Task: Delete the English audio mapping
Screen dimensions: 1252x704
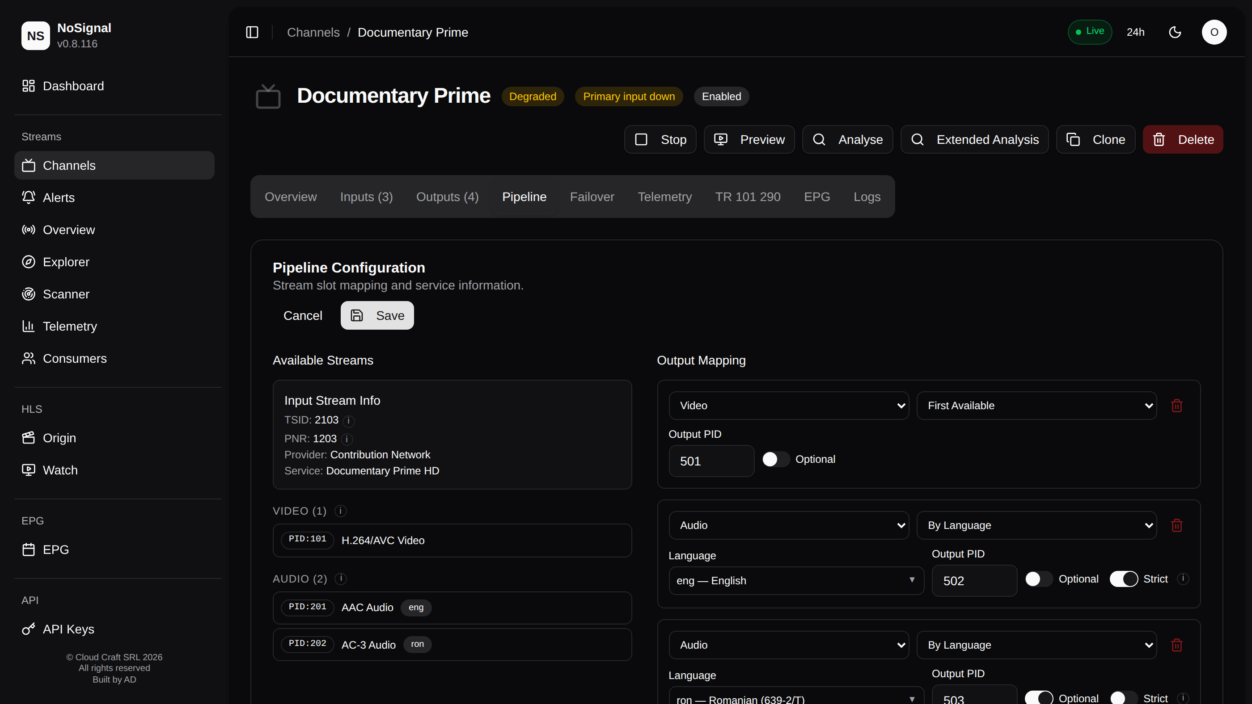Action: (1177, 525)
